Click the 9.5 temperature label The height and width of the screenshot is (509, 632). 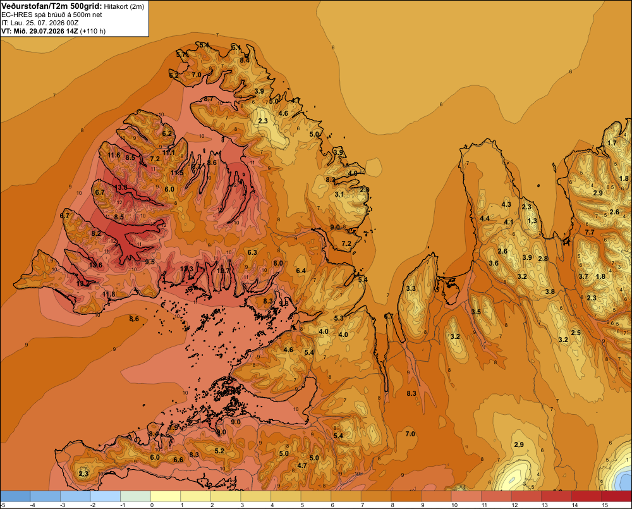click(x=150, y=262)
